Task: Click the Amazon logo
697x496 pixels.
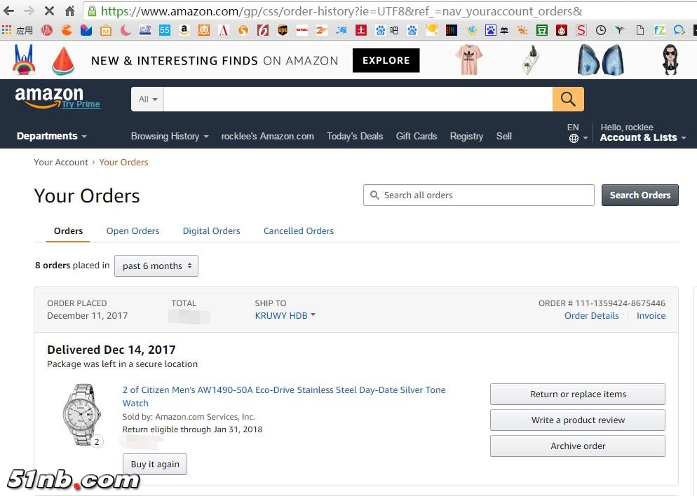Action: pyautogui.click(x=49, y=97)
